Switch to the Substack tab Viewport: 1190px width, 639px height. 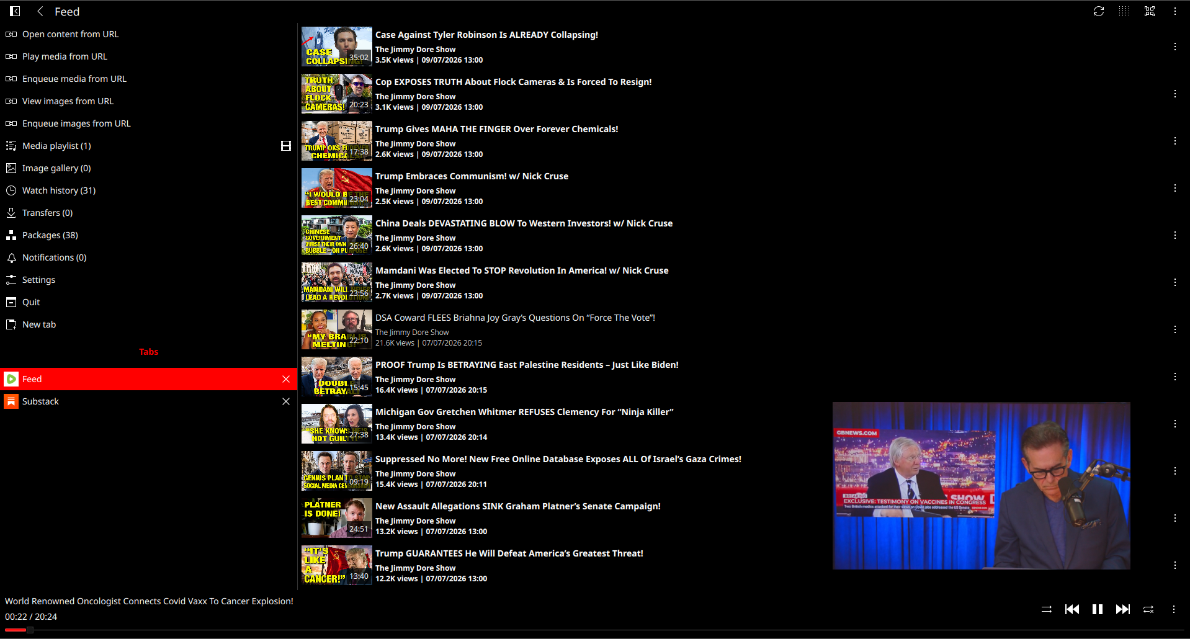[149, 401]
